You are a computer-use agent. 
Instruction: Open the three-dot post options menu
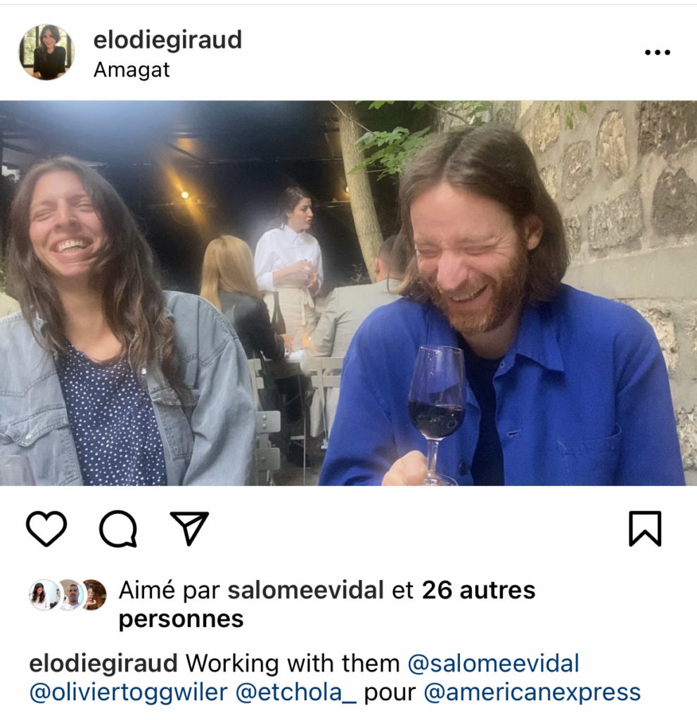[x=658, y=52]
